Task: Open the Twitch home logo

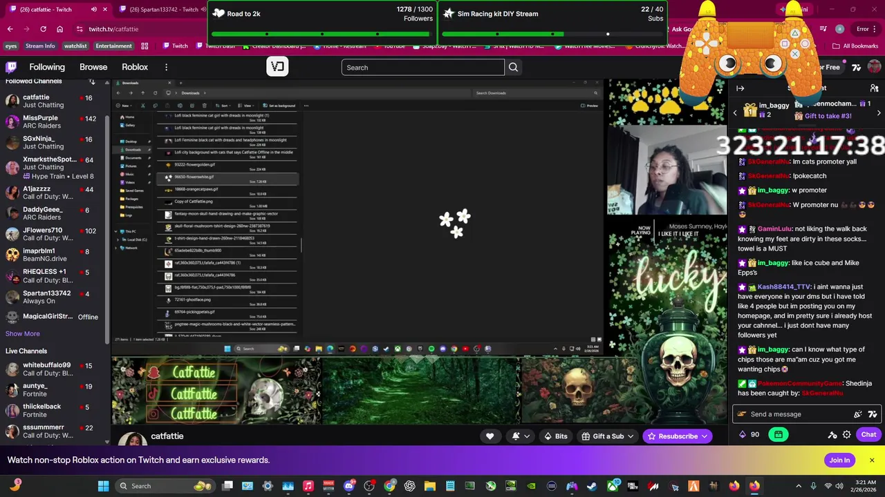Action: [x=11, y=67]
